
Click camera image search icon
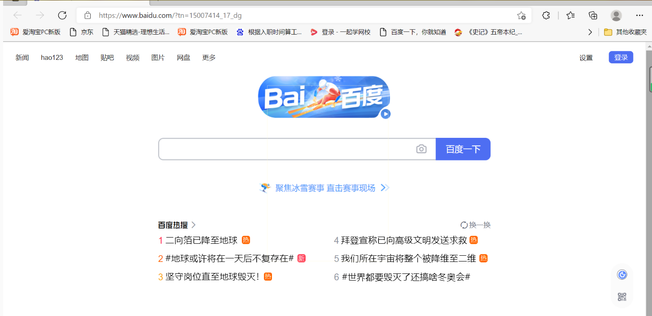tap(421, 149)
